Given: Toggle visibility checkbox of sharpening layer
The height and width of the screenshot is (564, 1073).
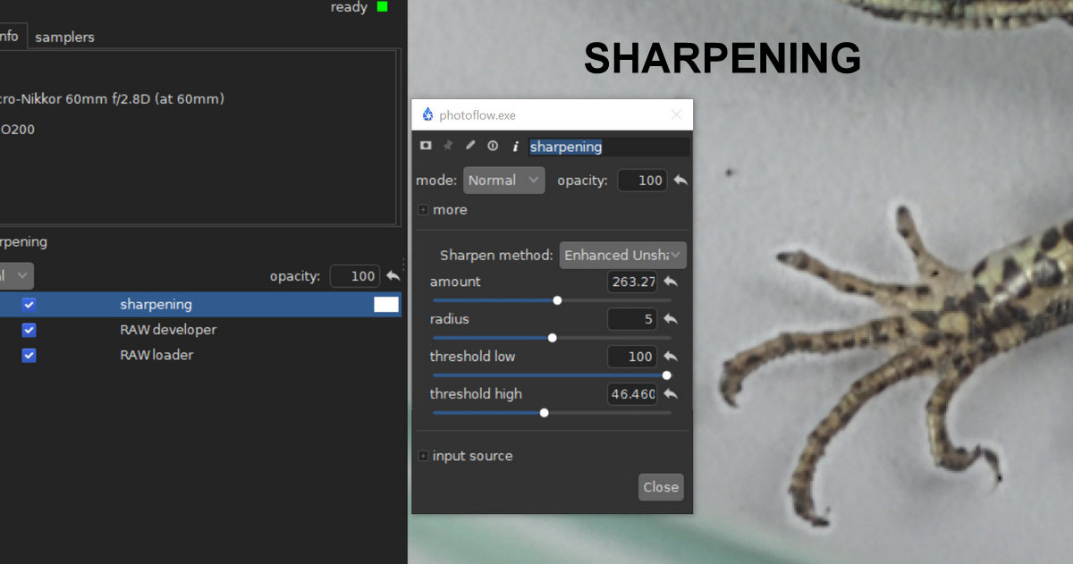Looking at the screenshot, I should point(29,305).
